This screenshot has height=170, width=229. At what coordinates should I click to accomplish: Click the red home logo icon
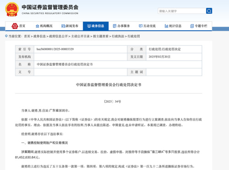pos(15,26)
